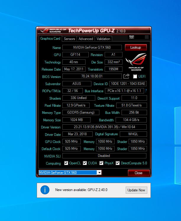Click the NVIDIA SLI label
Image resolution: width=181 pixels, height=221 pixels.
point(52,156)
